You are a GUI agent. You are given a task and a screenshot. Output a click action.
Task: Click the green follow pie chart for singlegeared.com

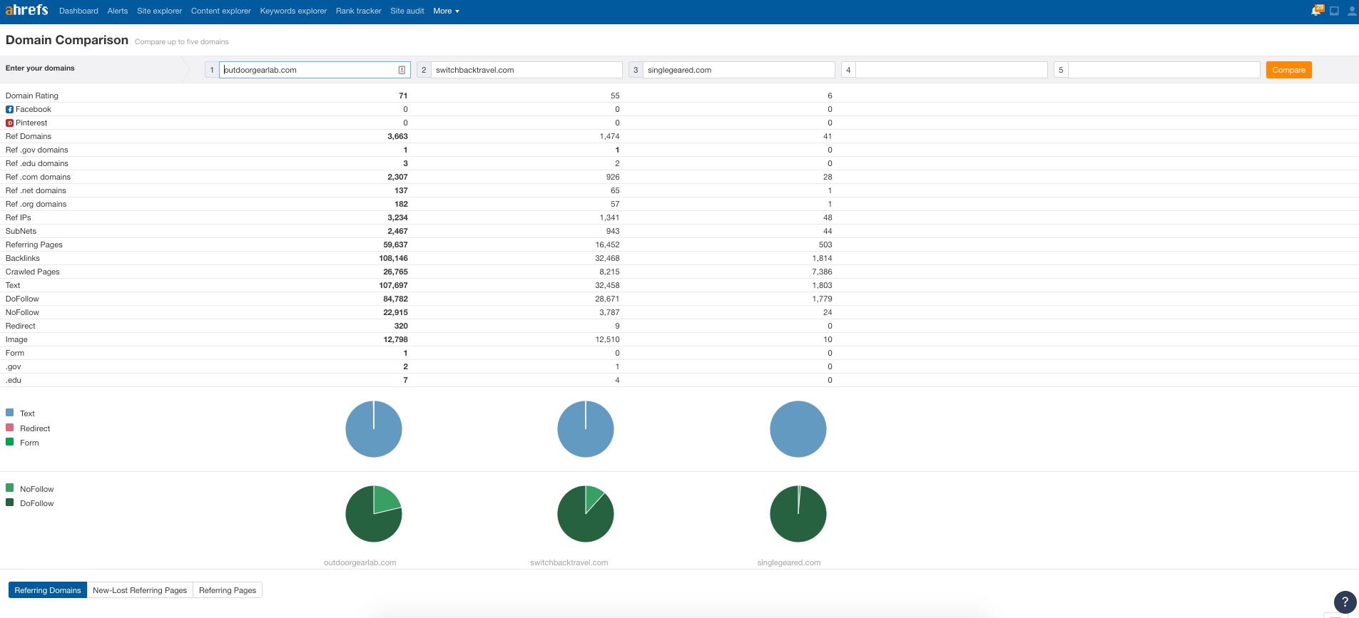798,514
